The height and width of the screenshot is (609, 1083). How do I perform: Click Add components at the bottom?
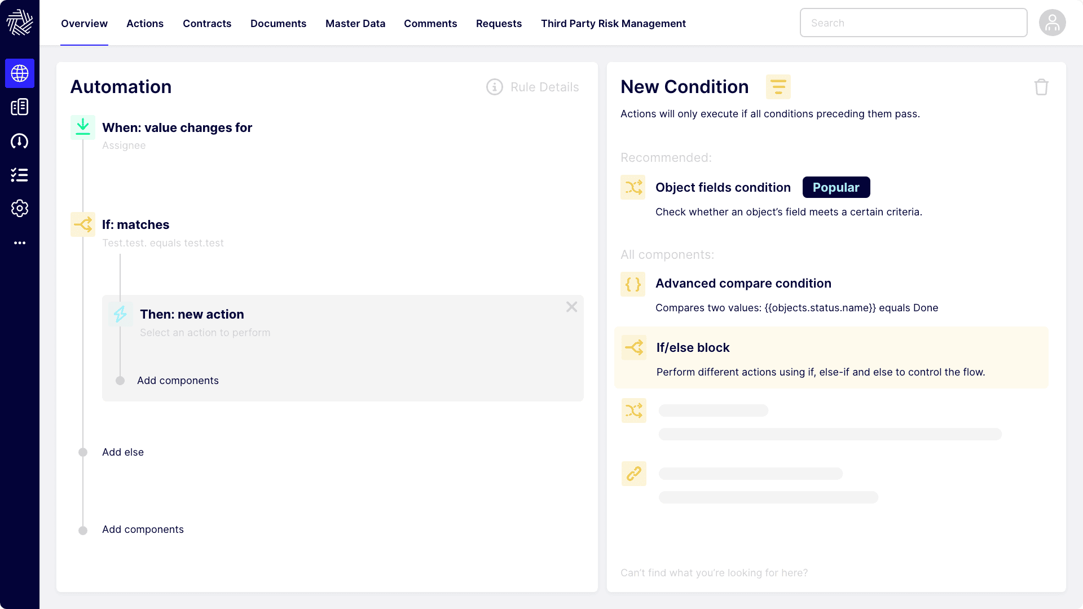pos(143,529)
